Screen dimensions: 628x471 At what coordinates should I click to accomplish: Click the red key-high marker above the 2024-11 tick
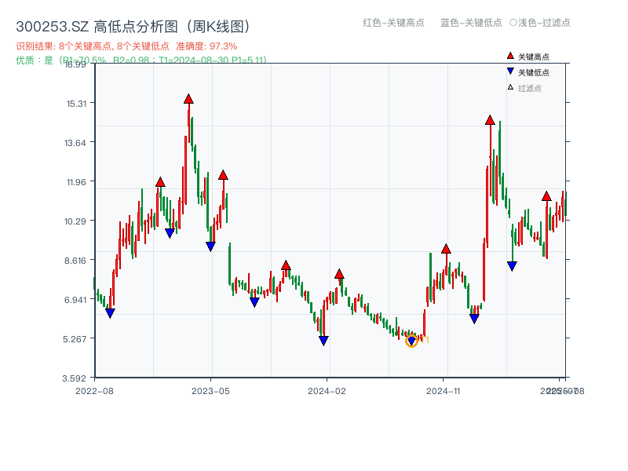pos(446,249)
